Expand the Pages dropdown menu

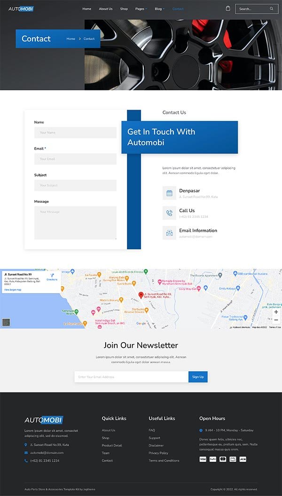click(x=141, y=9)
